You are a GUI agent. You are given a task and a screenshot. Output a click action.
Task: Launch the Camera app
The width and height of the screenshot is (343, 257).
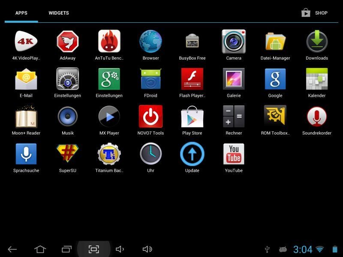[x=234, y=42]
